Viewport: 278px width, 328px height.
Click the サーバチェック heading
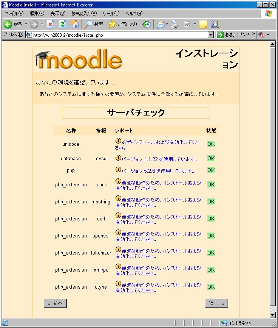[x=136, y=113]
